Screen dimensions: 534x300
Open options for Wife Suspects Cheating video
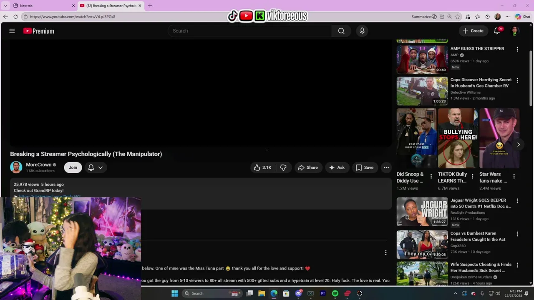tap(517, 265)
